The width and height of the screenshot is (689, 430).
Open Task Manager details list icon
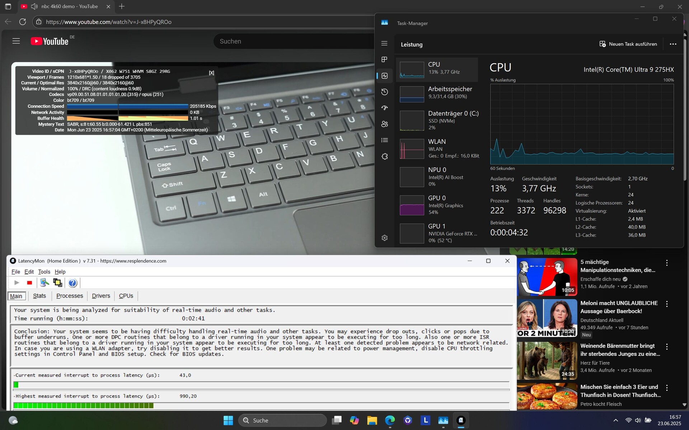coord(384,140)
